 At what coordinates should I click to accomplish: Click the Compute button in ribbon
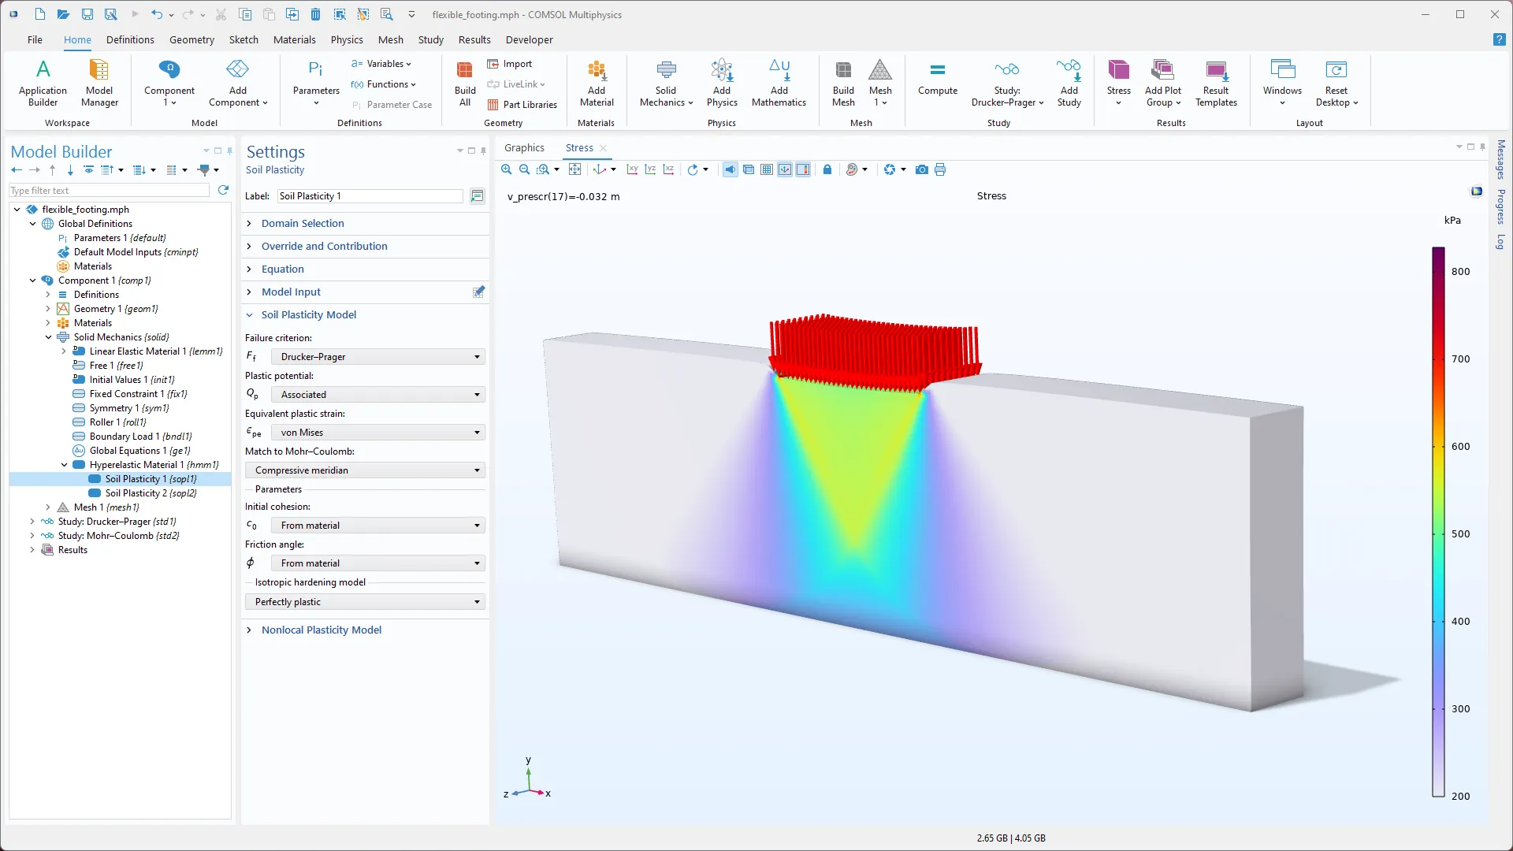937,79
